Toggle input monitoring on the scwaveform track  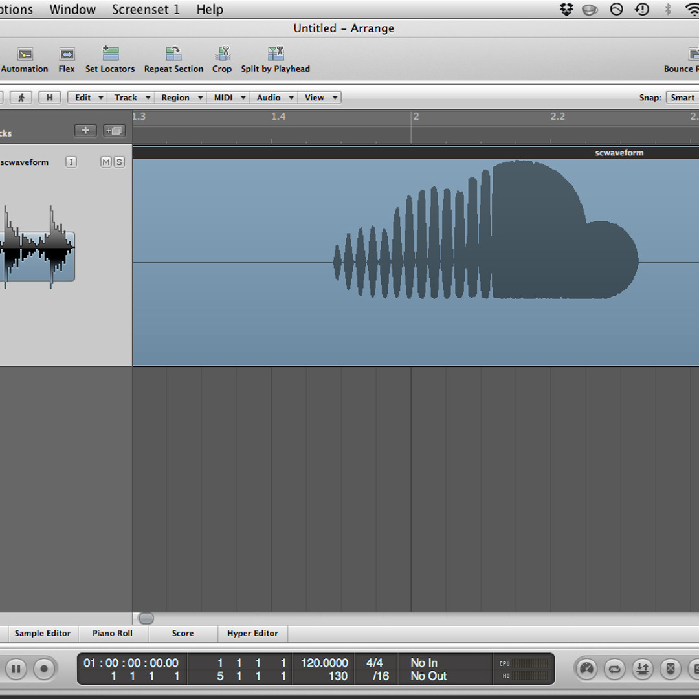[x=71, y=162]
